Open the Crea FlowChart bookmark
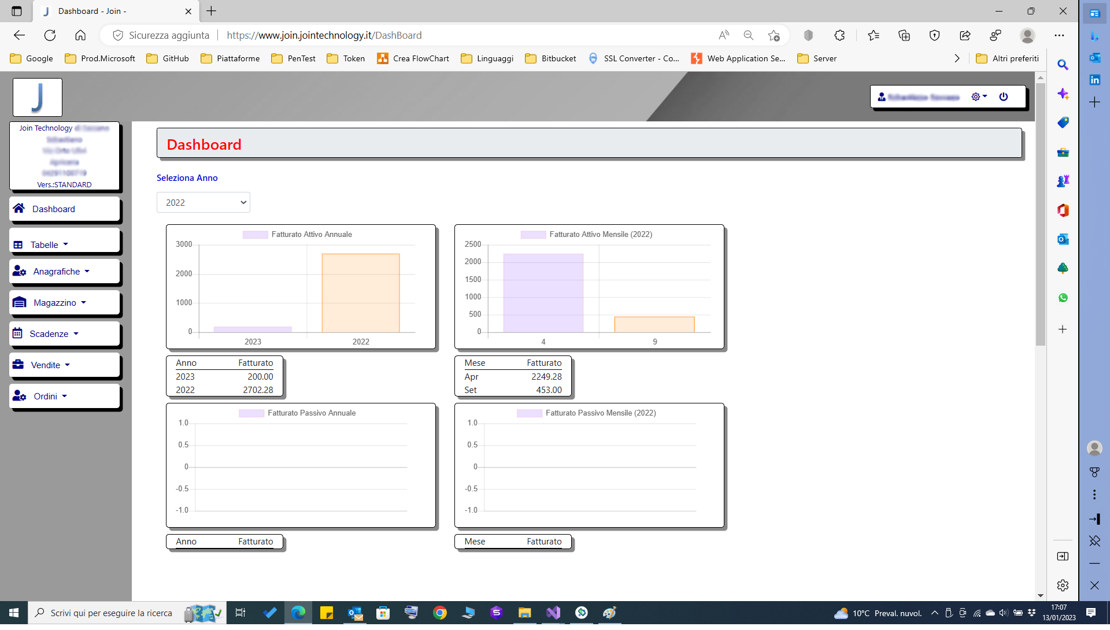Viewport: 1110px width, 630px height. 413,58
